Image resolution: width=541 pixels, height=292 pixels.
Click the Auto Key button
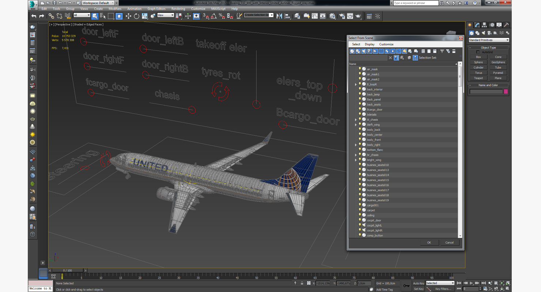pyautogui.click(x=419, y=283)
